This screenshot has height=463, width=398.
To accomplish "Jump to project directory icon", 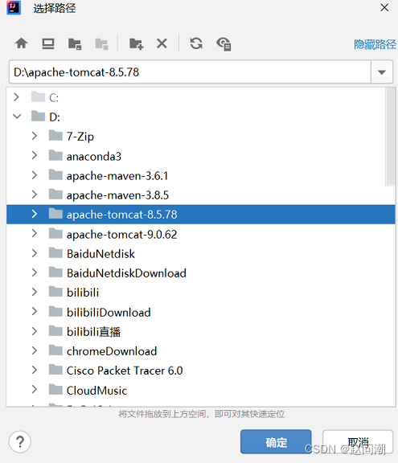I will point(75,44).
